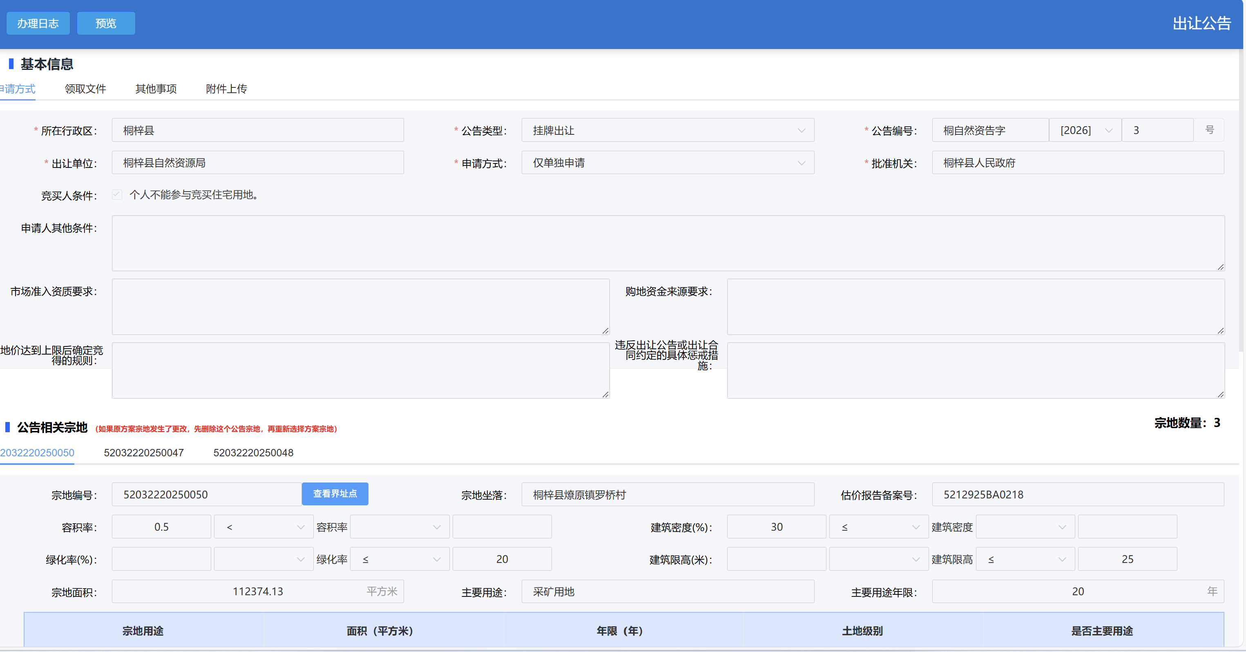Open the [2026] year dropdown

[1085, 131]
